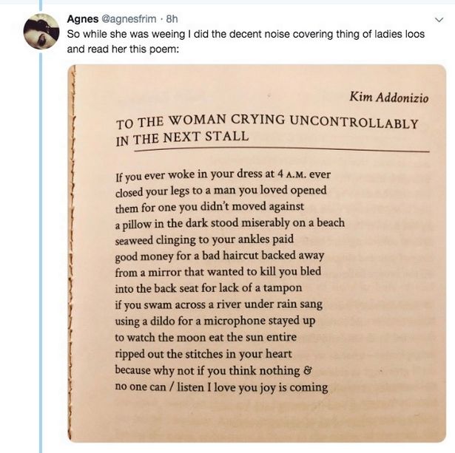Select the tweet line 'and read her this poem:'
Screen dimensions: 455x453
tap(123, 49)
